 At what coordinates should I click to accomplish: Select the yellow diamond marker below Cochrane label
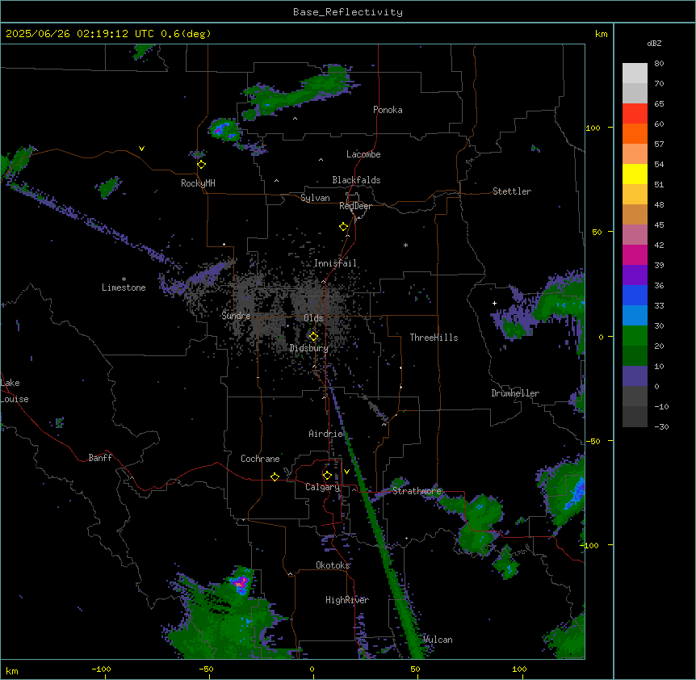coord(275,476)
